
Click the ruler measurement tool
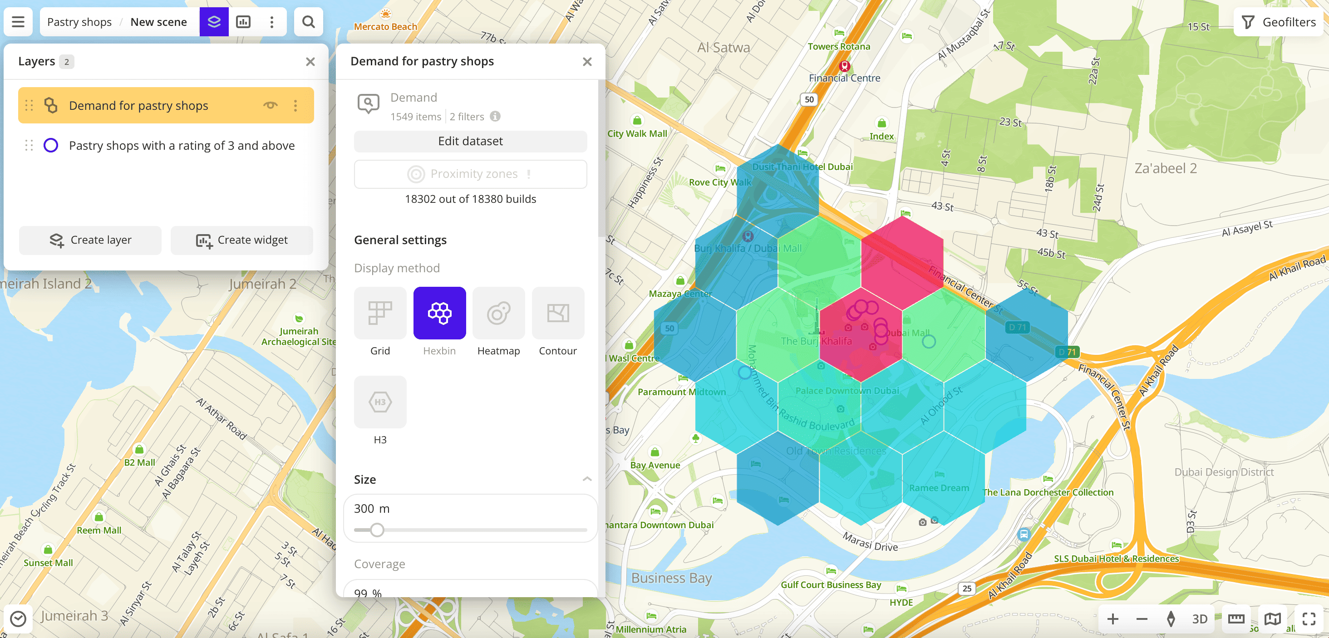point(1236,618)
